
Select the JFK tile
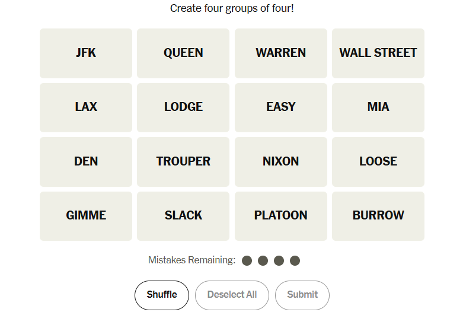[86, 53]
